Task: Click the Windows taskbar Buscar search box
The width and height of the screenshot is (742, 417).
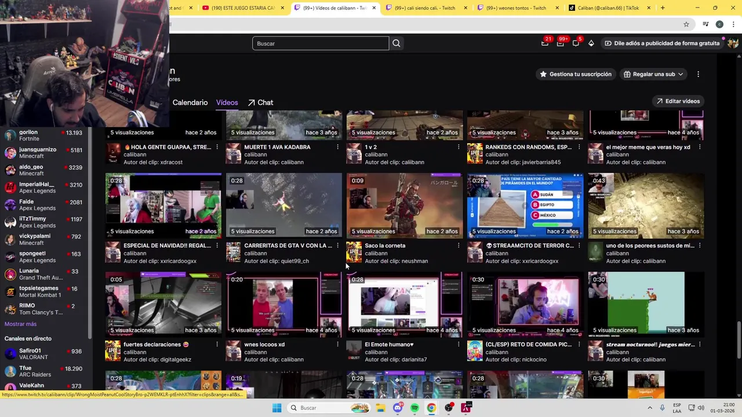Action: coord(329,408)
